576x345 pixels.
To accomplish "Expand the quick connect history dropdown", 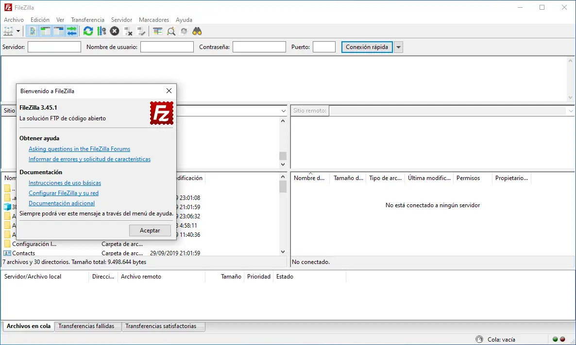I will click(399, 47).
